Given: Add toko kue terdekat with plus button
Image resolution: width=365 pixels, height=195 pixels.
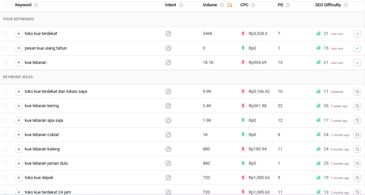Looking at the screenshot, I should [x=19, y=34].
